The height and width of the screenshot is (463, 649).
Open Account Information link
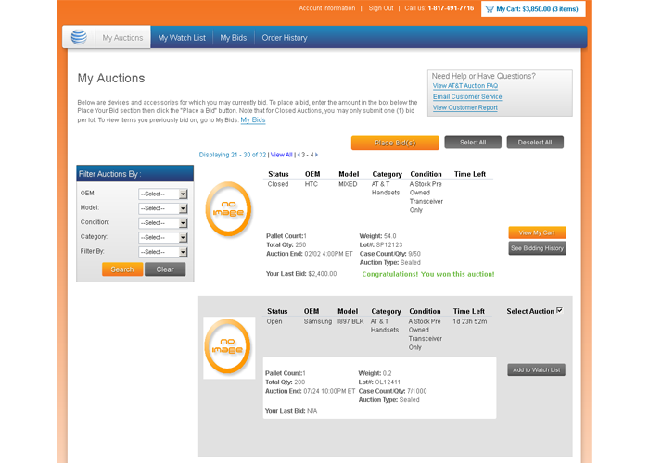point(327,8)
